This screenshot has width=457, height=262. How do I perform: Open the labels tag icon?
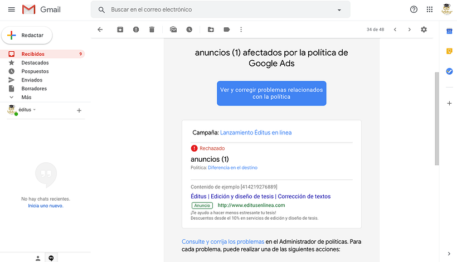[226, 30]
